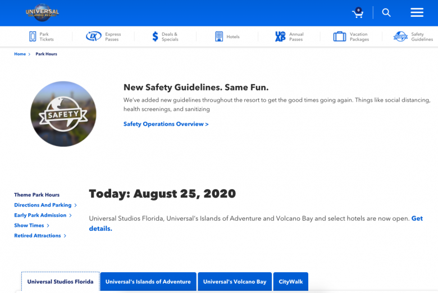Screen dimensions: 438x293
Task: Open Hotels nav label
Action: click(233, 36)
